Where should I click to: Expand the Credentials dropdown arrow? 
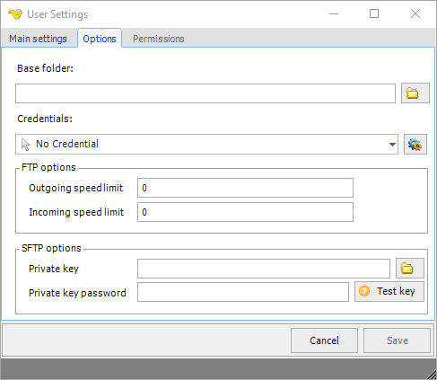pyautogui.click(x=392, y=145)
